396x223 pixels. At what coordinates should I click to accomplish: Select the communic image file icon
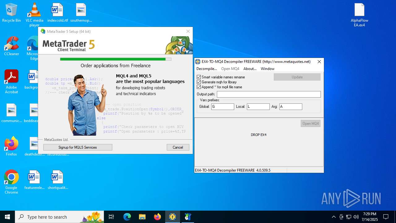point(11,113)
